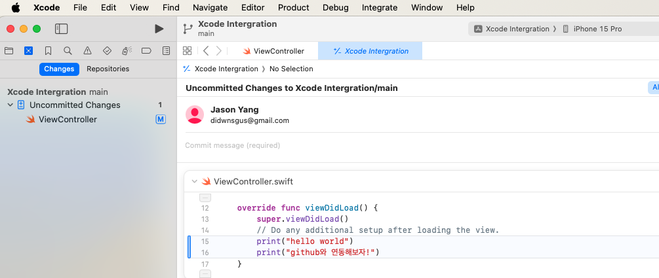659x278 pixels.
Task: Open the Navigate menu
Action: [210, 8]
